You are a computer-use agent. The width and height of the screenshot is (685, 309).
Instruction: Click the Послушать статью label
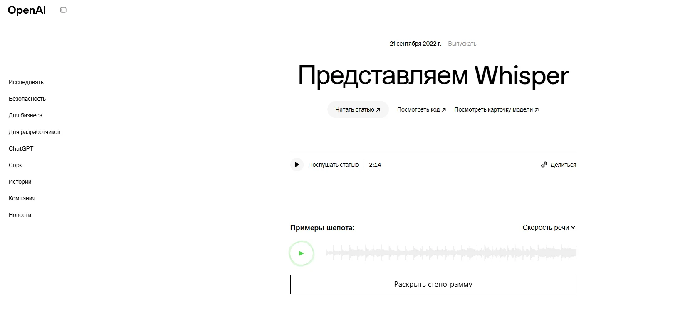click(334, 165)
